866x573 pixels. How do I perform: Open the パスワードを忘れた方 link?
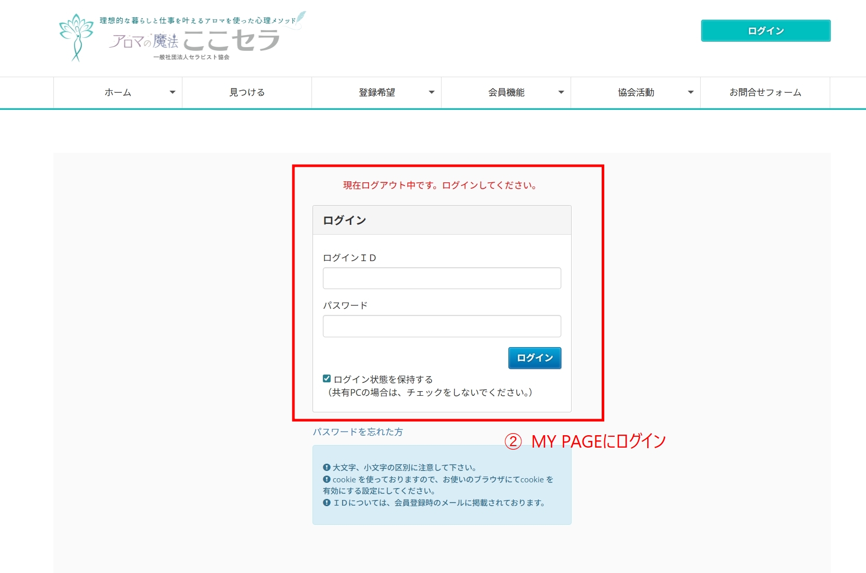click(x=358, y=432)
